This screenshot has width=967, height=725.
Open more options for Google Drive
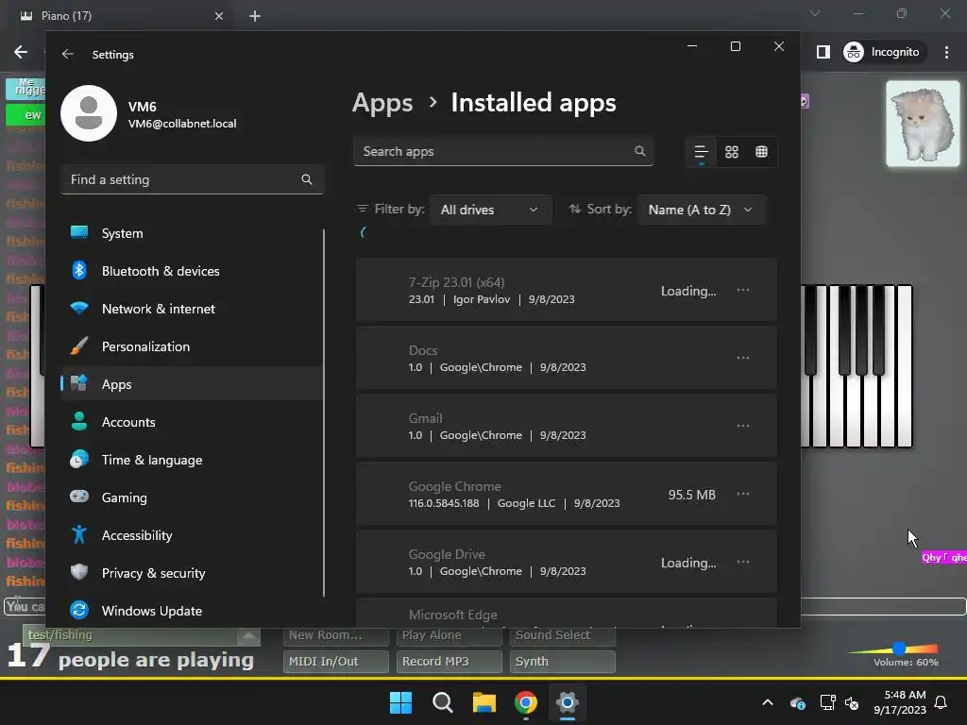click(743, 563)
